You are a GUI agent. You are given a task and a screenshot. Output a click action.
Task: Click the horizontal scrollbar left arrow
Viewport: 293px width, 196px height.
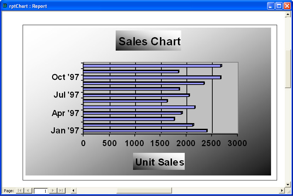pyautogui.click(x=73, y=191)
